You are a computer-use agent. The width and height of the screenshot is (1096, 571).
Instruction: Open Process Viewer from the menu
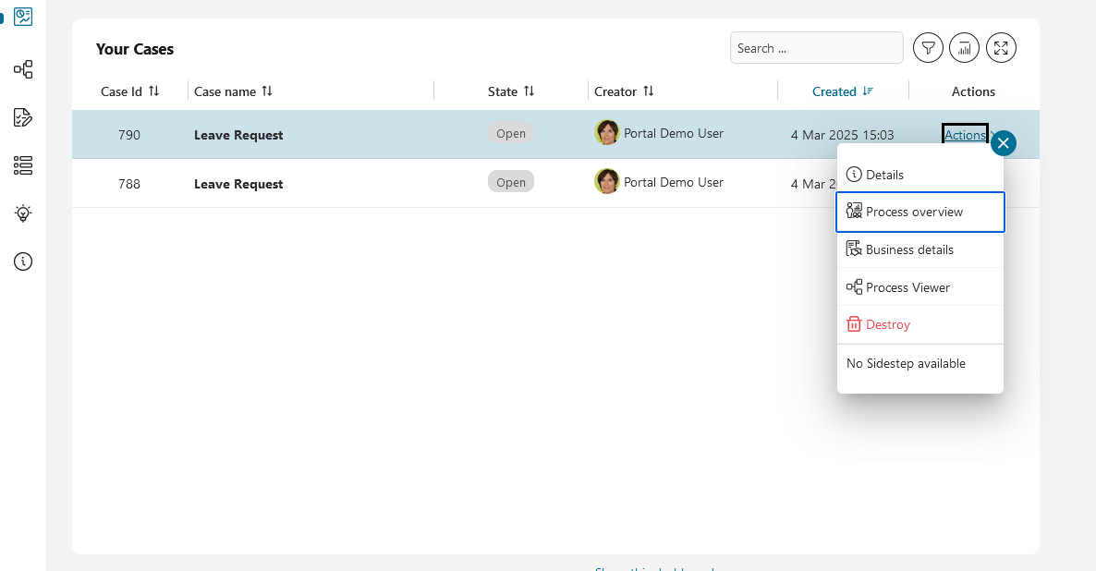(919, 287)
